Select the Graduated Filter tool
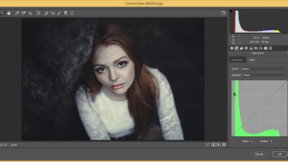Image resolution: width=288 pixels, height=162 pixels. [66, 13]
